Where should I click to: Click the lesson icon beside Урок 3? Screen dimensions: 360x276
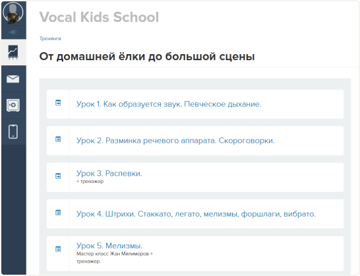tap(58, 176)
